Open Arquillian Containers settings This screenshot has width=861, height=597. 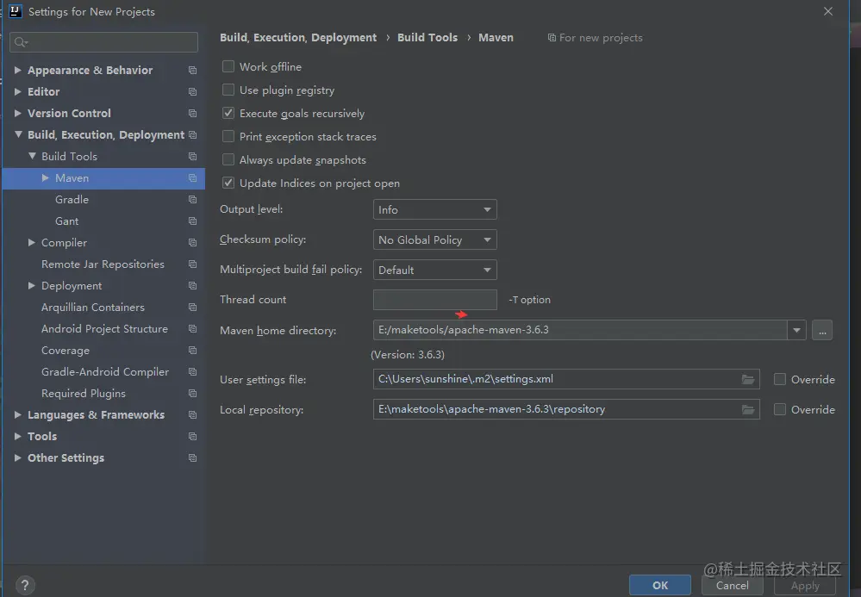point(93,308)
